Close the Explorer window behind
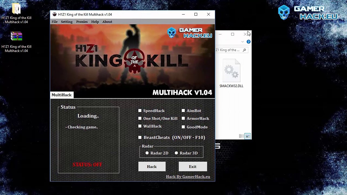The width and height of the screenshot is (347, 195). tap(245, 34)
